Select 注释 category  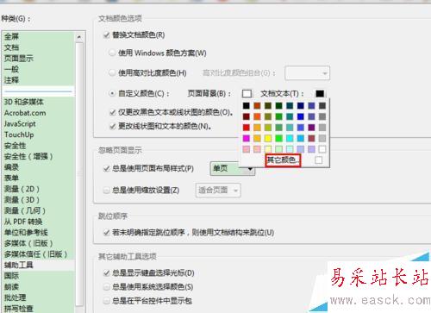pos(11,80)
